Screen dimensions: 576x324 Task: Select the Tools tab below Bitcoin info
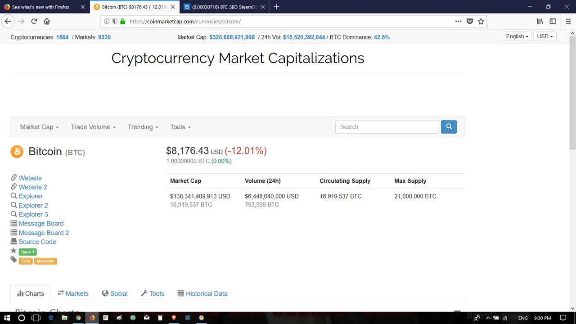(x=153, y=293)
